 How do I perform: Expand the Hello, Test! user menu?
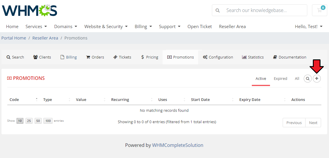309,27
